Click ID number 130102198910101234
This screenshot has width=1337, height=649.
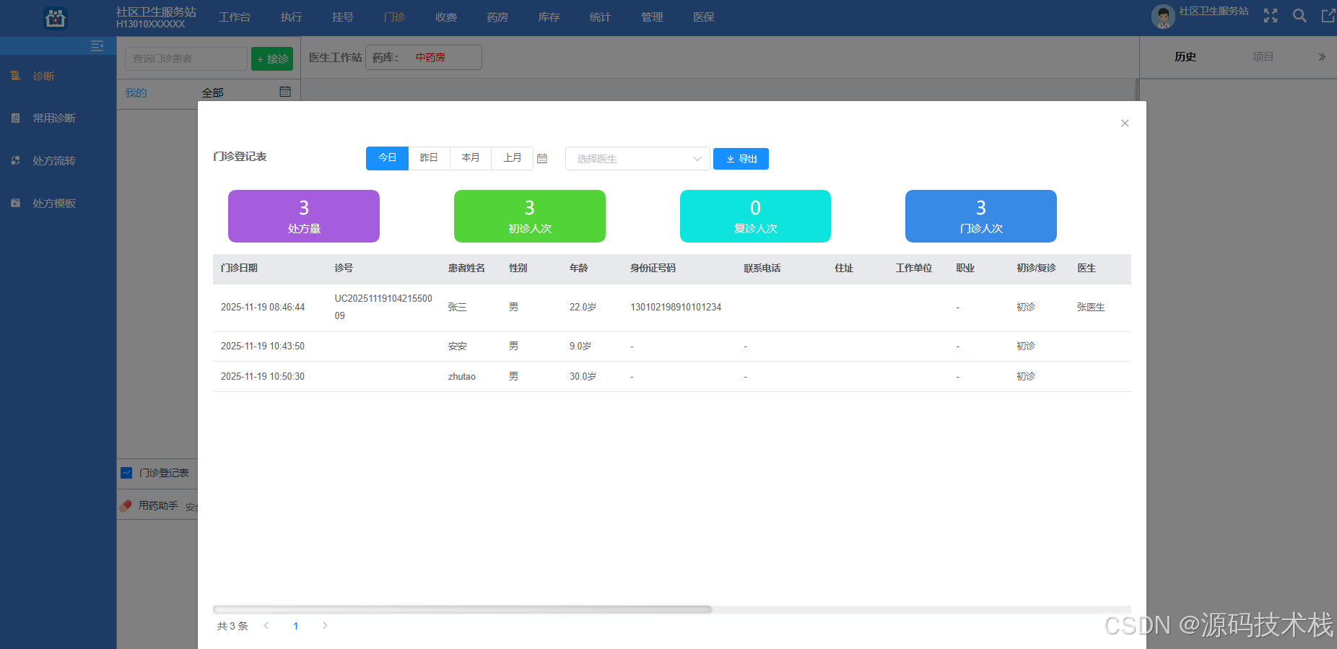pyautogui.click(x=676, y=308)
